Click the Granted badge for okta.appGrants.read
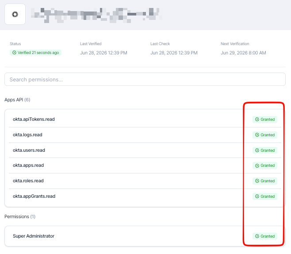Image resolution: width=291 pixels, height=254 pixels. tap(265, 196)
